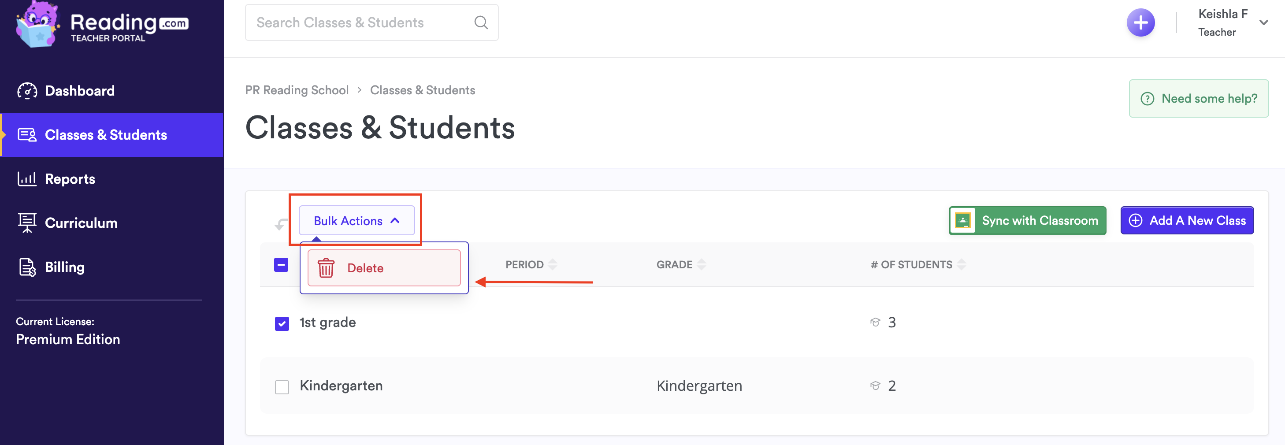The height and width of the screenshot is (445, 1285).
Task: Click the Reading.com monster logo
Action: [37, 25]
